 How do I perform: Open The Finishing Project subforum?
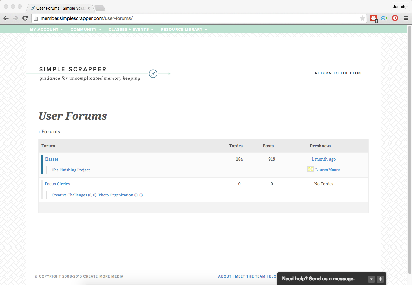(71, 170)
